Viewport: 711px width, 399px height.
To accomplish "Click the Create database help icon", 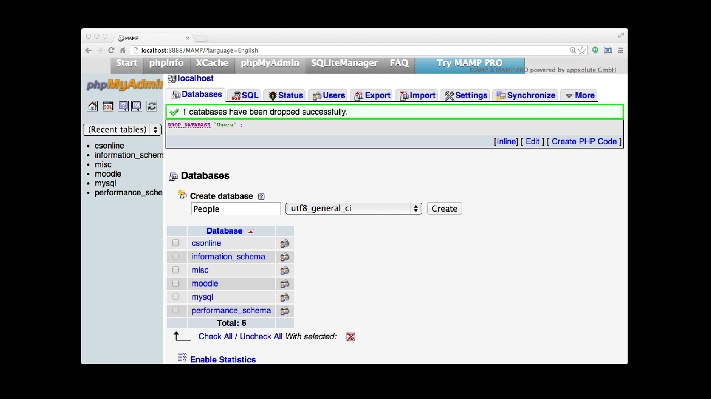I will [x=261, y=196].
